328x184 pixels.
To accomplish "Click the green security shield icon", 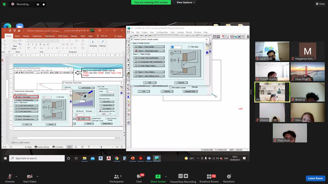I will coord(4,4).
